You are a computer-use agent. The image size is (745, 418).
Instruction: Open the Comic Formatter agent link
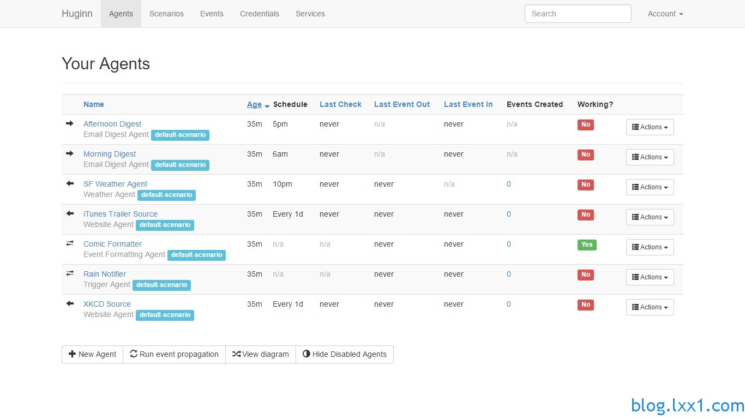click(112, 244)
